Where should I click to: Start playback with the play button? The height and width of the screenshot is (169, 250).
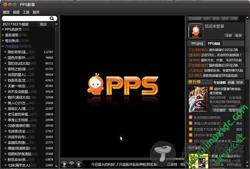64,164
